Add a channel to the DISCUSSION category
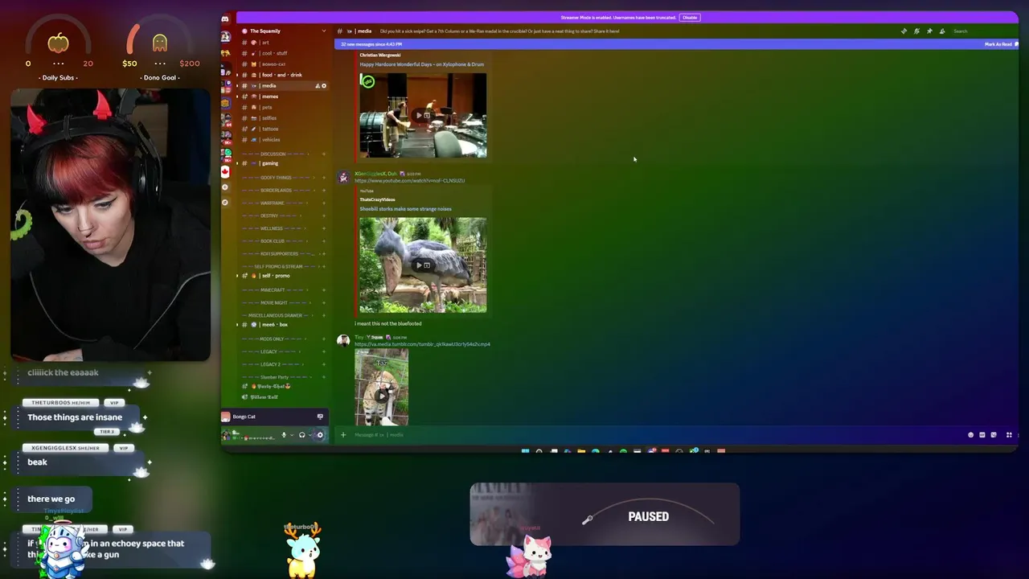This screenshot has height=579, width=1029. [x=324, y=154]
